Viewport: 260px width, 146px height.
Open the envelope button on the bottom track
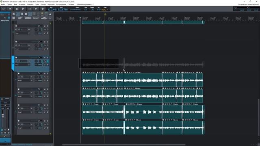tap(45, 128)
